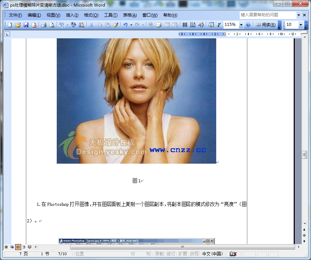Create a new blank document

(10, 25)
